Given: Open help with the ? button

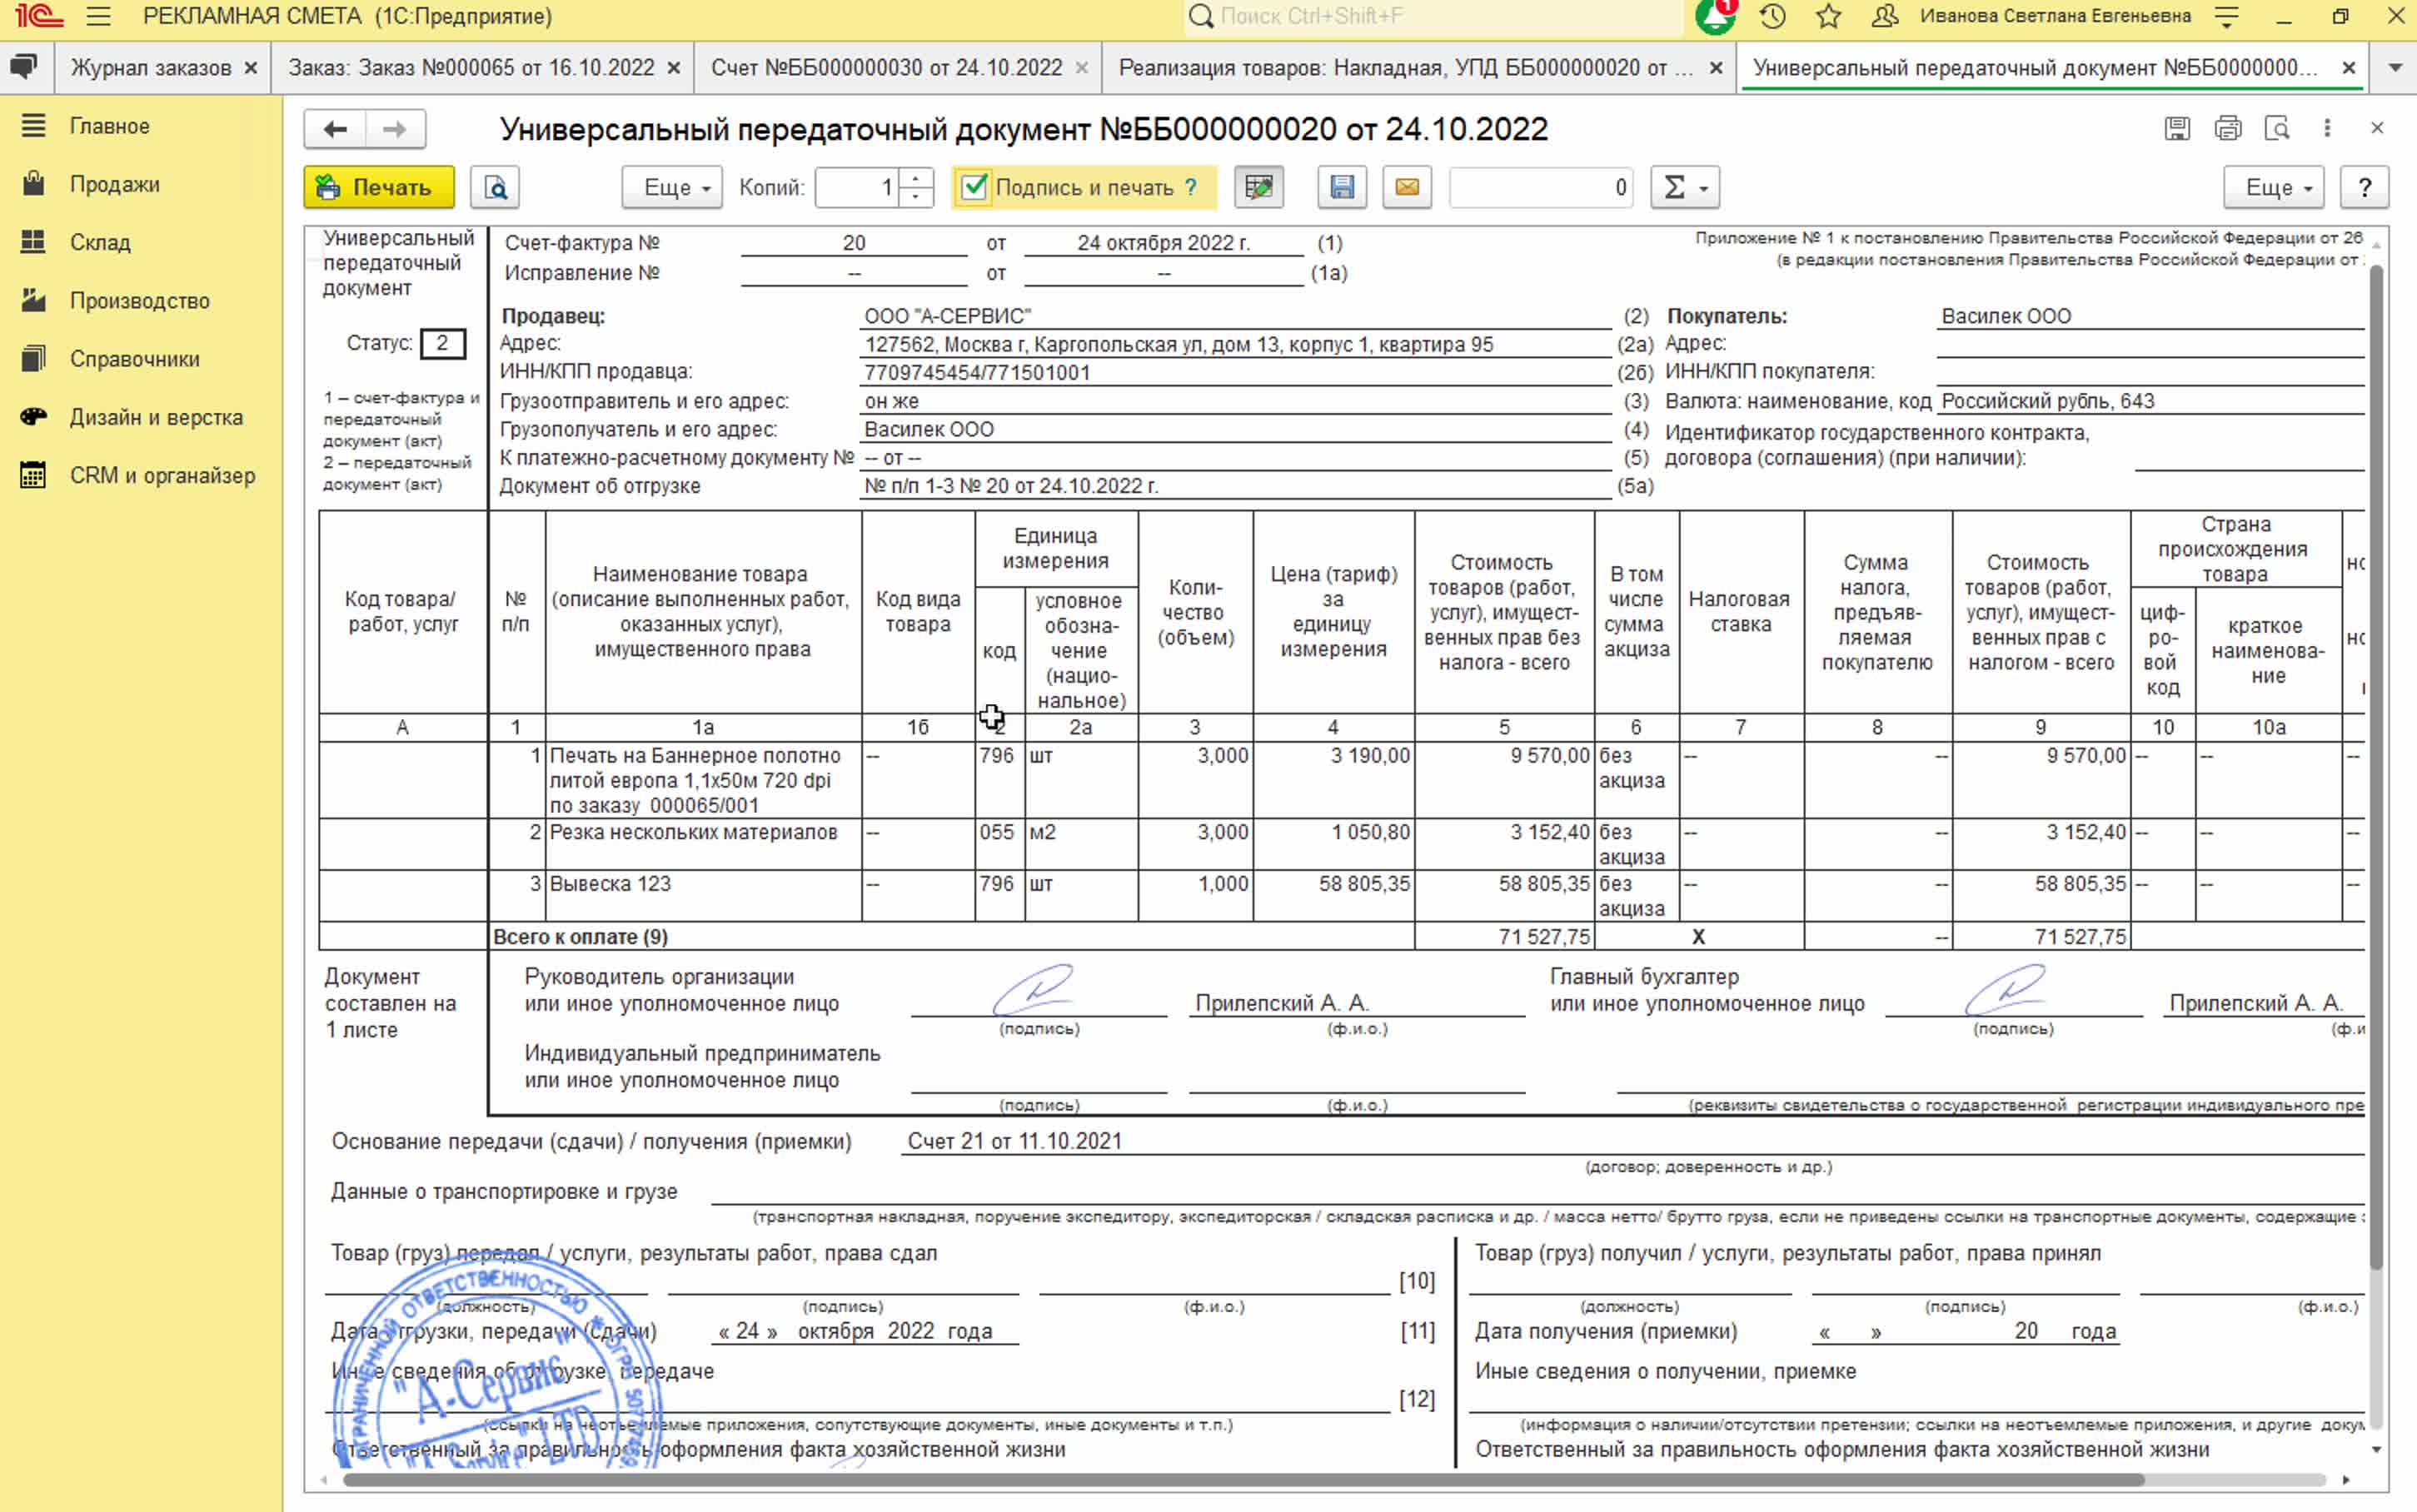Looking at the screenshot, I should pos(2364,187).
